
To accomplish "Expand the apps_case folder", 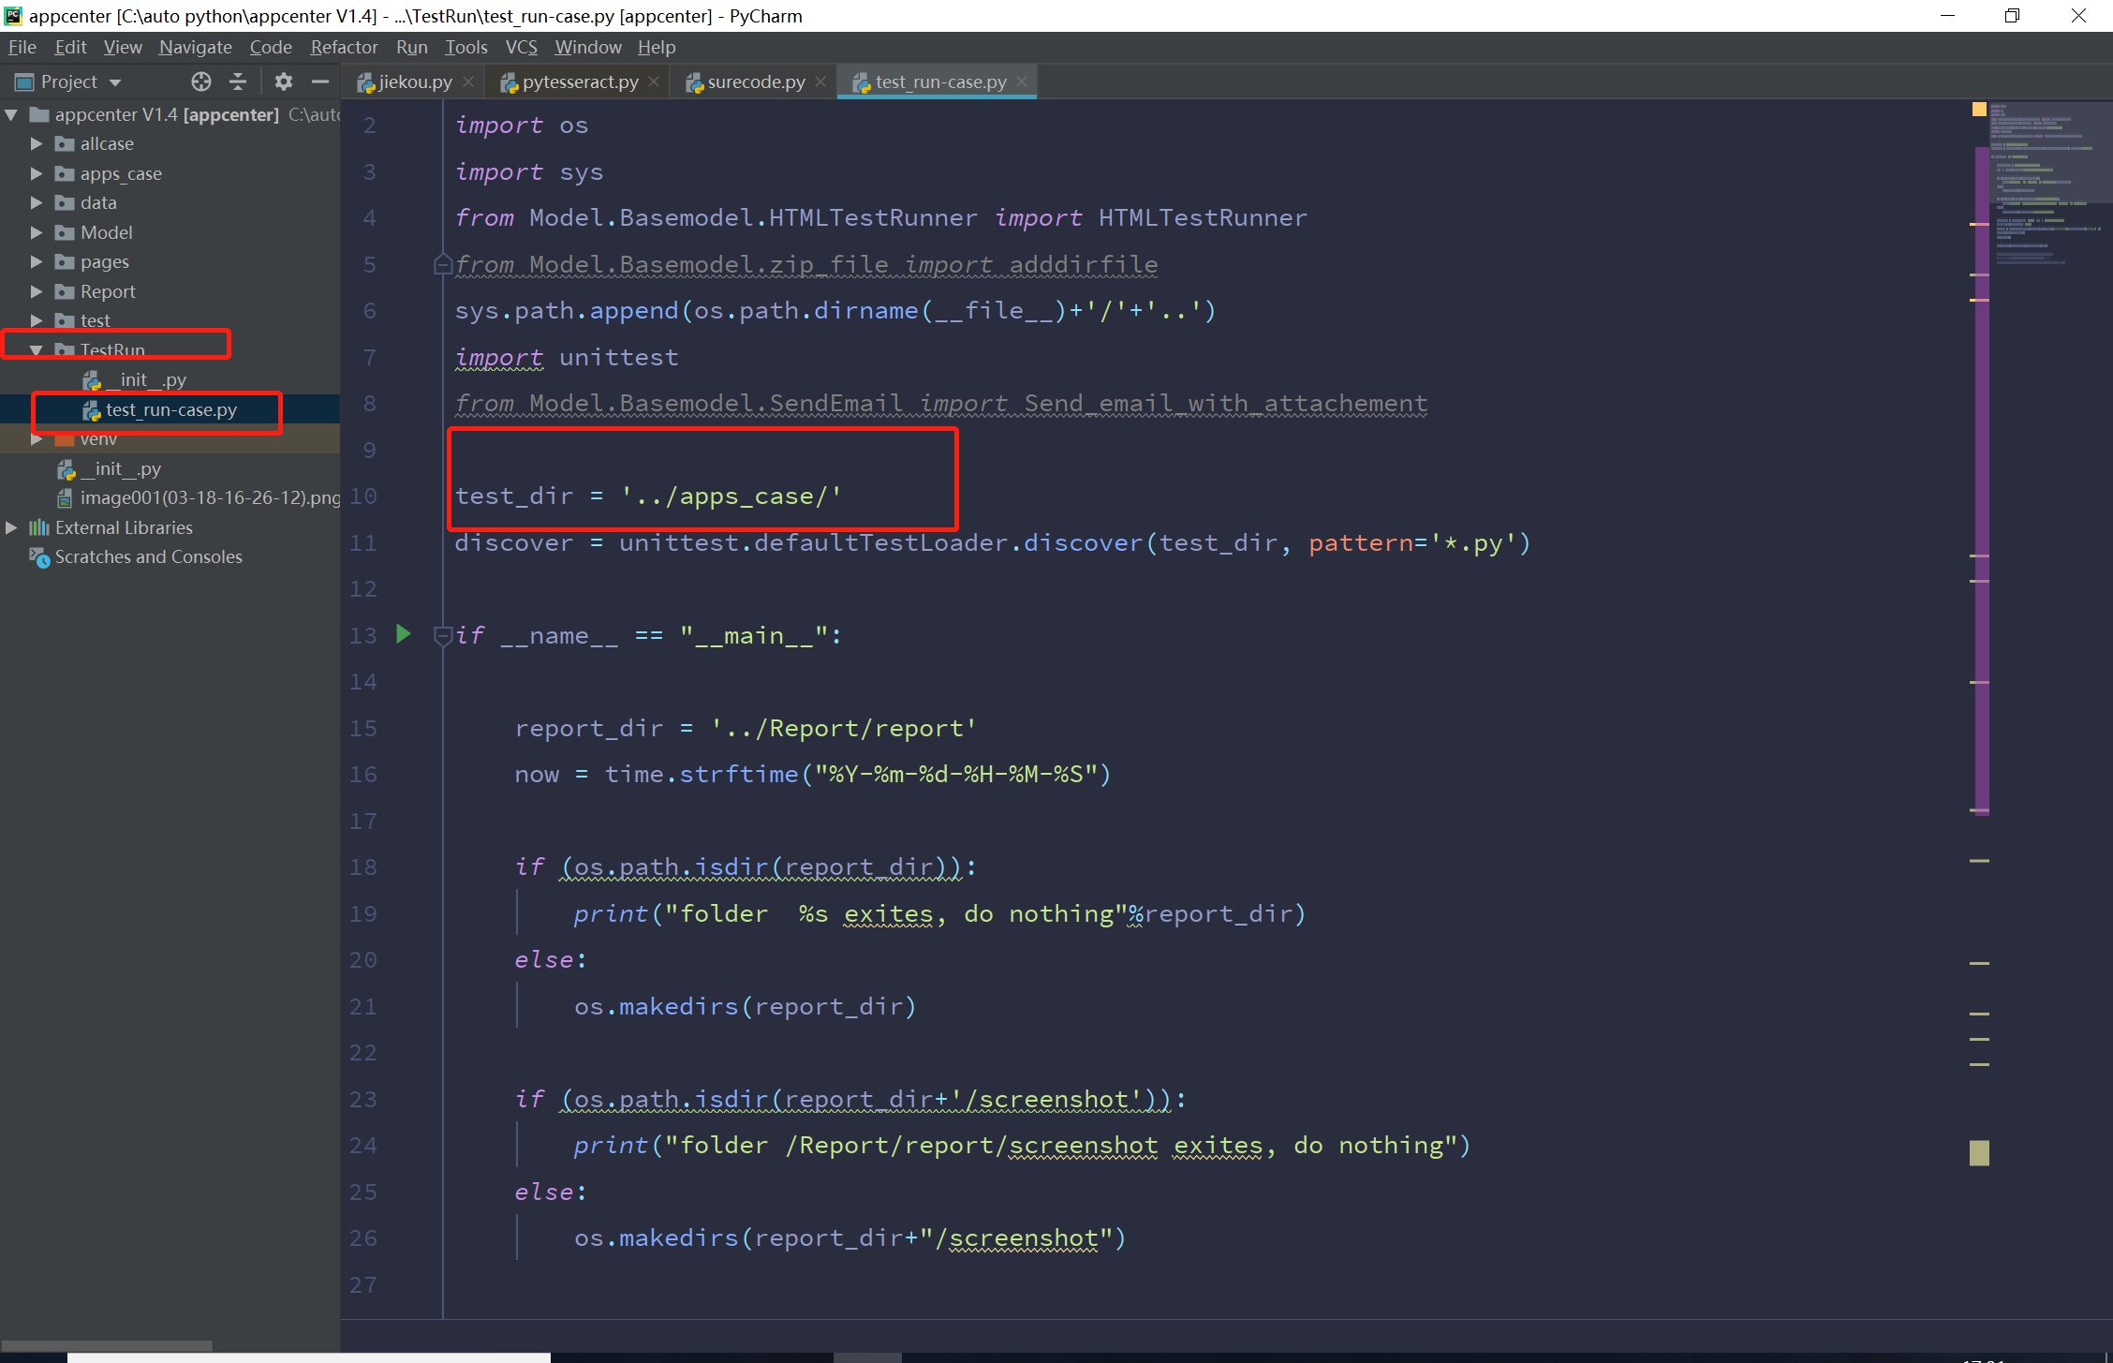I will click(x=36, y=173).
